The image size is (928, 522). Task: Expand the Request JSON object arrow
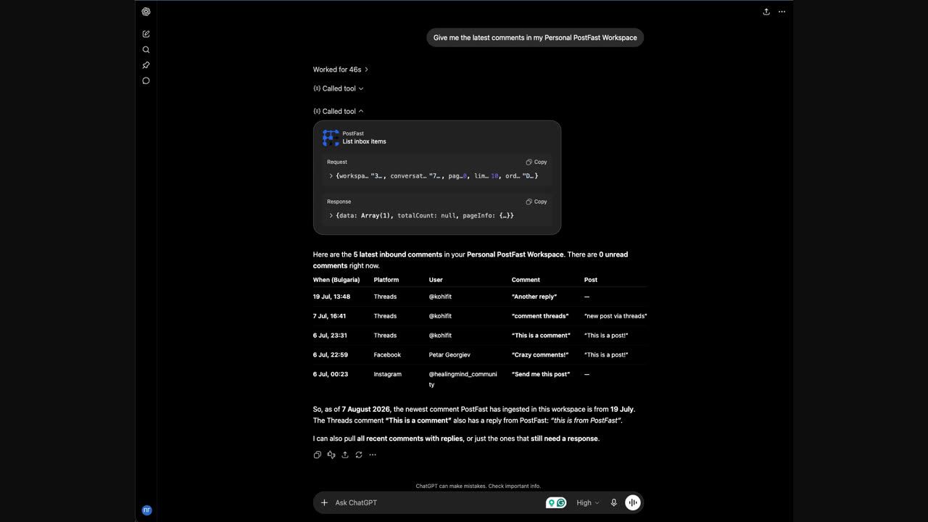tap(331, 176)
